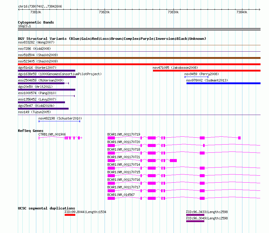Click the purple dgv25n47 variant bar
This screenshot has width=269, height=233.
(43, 109)
